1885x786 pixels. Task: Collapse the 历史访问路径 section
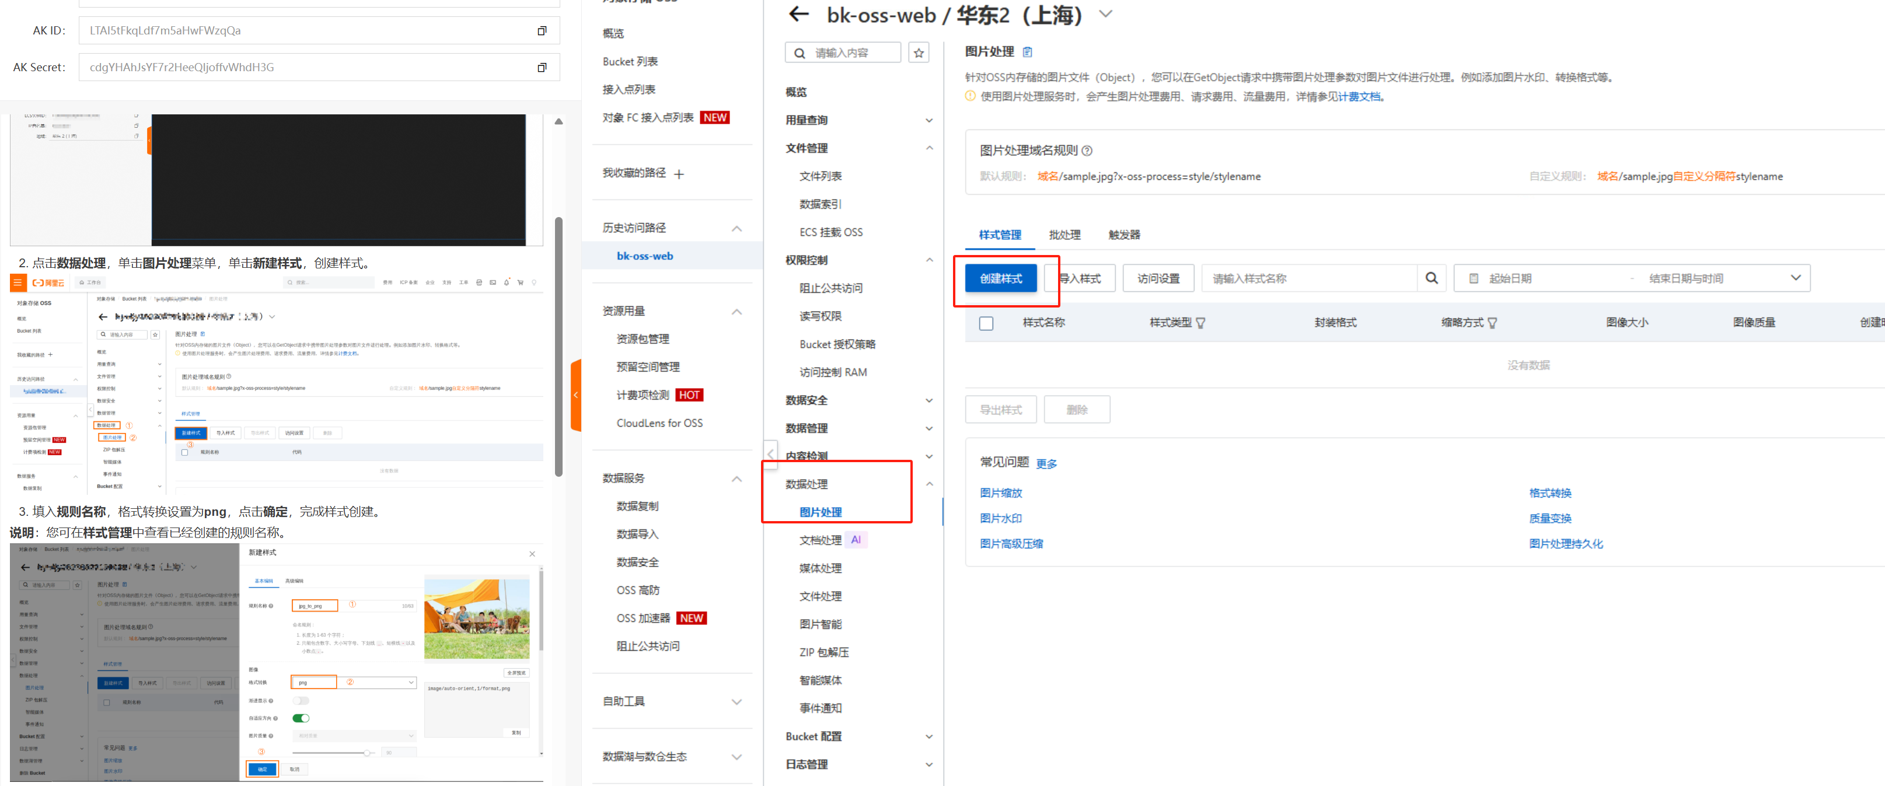(x=736, y=228)
